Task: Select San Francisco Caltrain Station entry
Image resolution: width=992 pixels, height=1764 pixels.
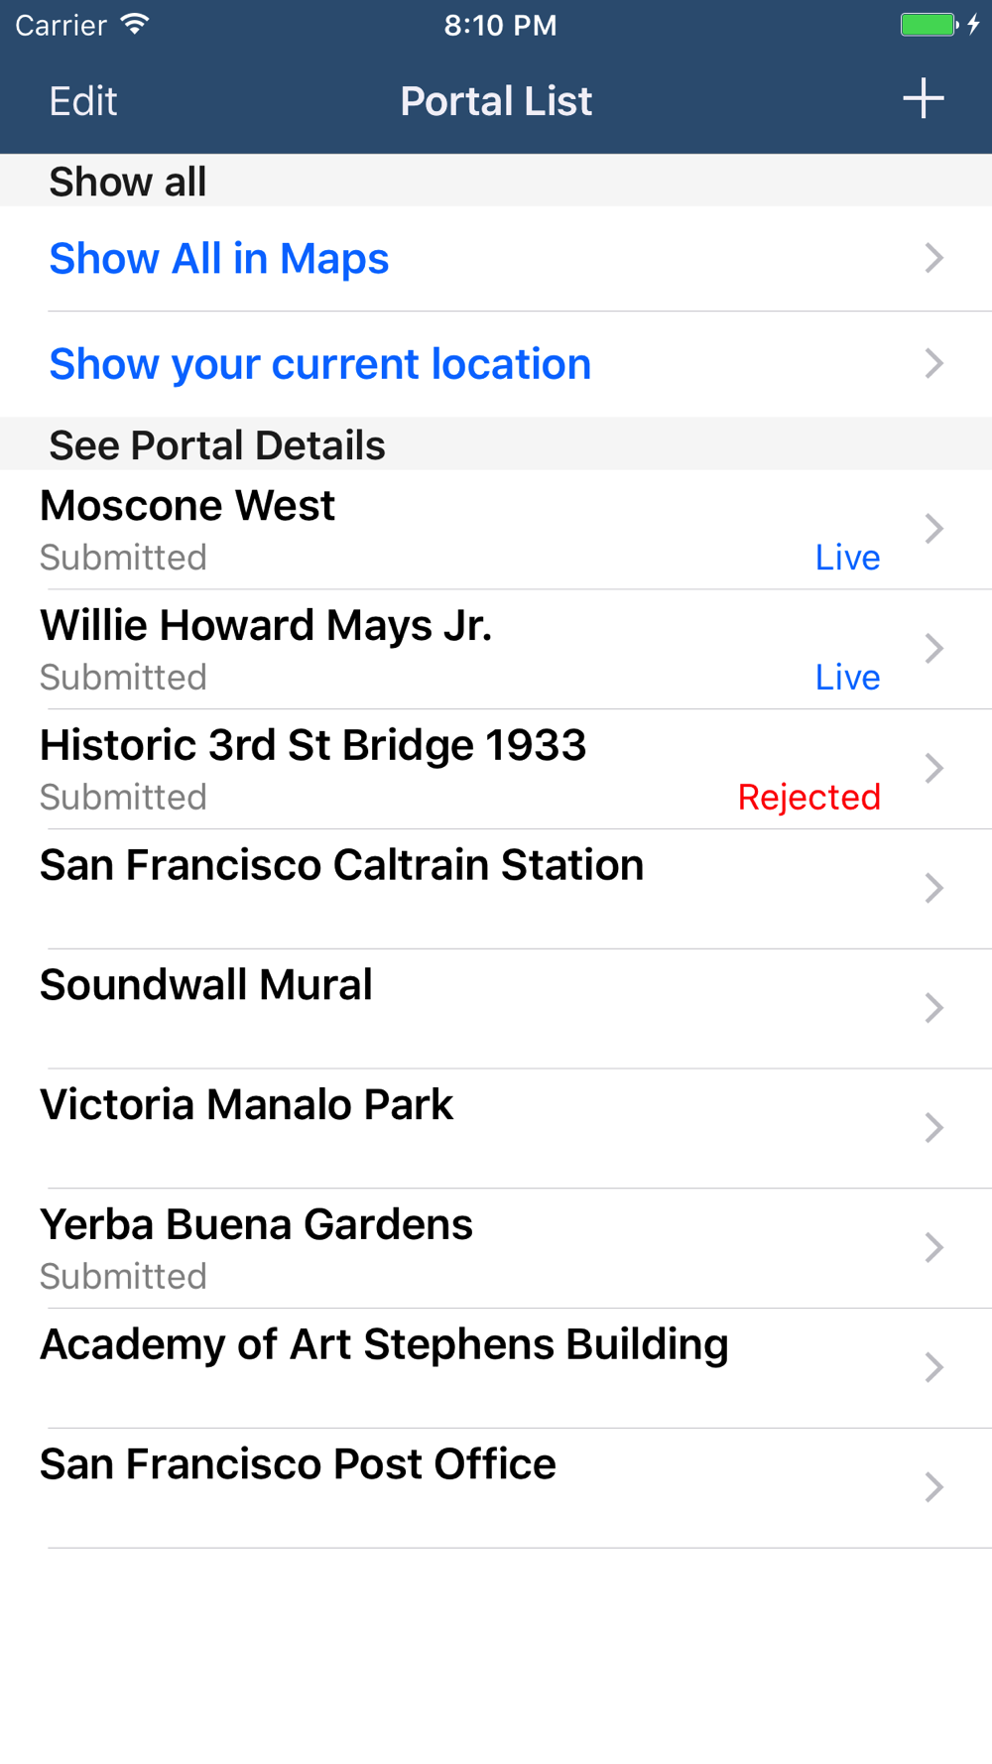Action: tap(342, 866)
